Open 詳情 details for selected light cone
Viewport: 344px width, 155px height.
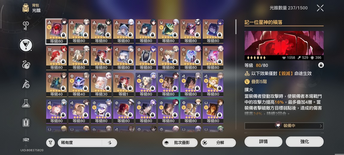pos(263,142)
